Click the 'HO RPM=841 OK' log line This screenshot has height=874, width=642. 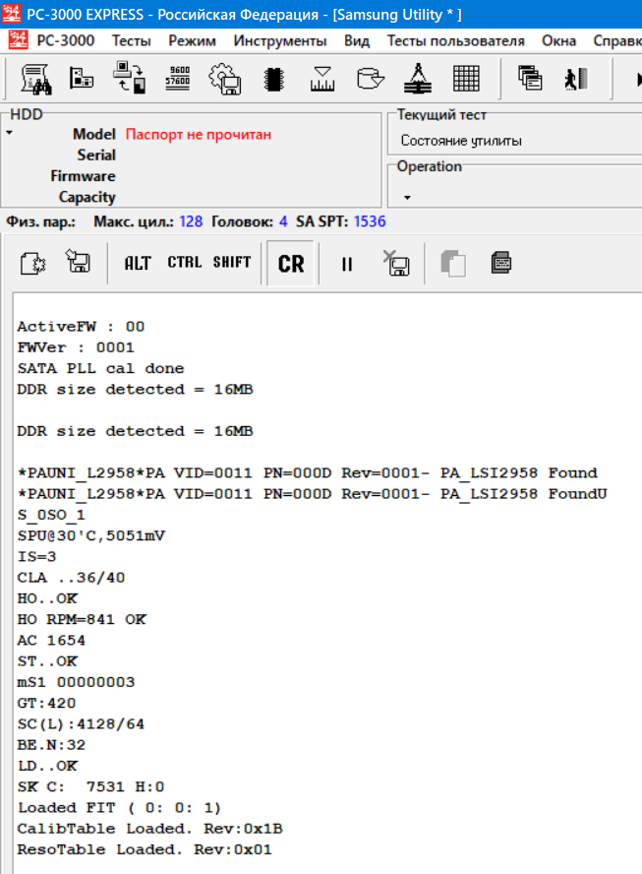click(x=82, y=619)
